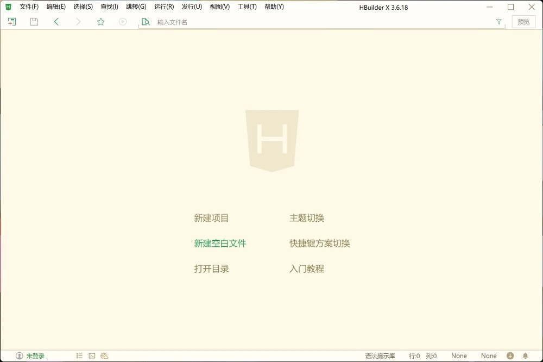Click the Save icon in the toolbar
This screenshot has width=543, height=362.
[x=34, y=21]
